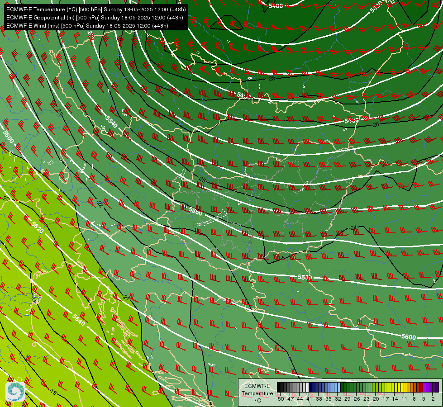Click the 5620 geopotential contour label
The width and height of the screenshot is (443, 407).
click(x=38, y=227)
